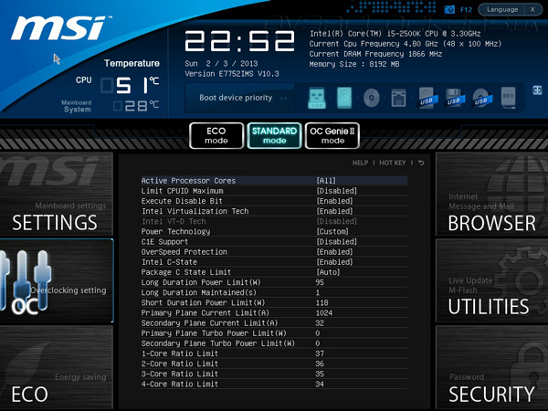The width and height of the screenshot is (548, 411).
Task: Click the Current DRAM Frequency 1866 MHz text
Action: [375, 54]
